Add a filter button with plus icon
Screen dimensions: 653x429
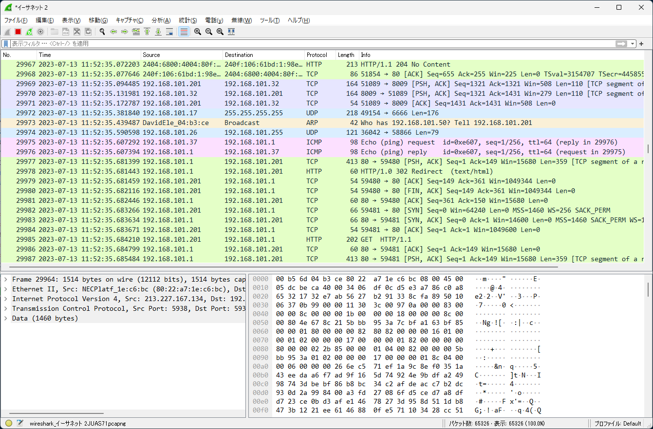[x=642, y=44]
